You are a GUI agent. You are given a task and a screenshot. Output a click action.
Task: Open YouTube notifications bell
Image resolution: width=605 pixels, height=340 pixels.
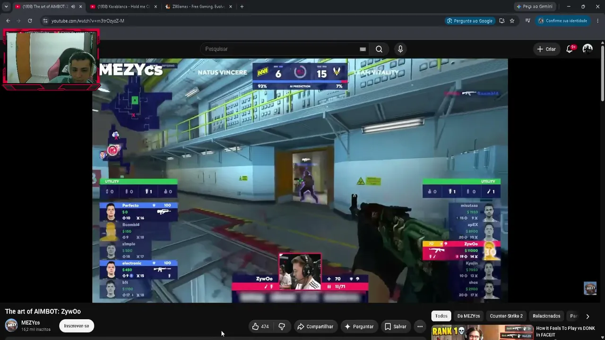570,49
